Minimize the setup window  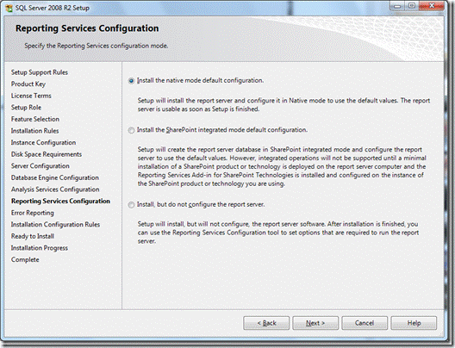397,6
